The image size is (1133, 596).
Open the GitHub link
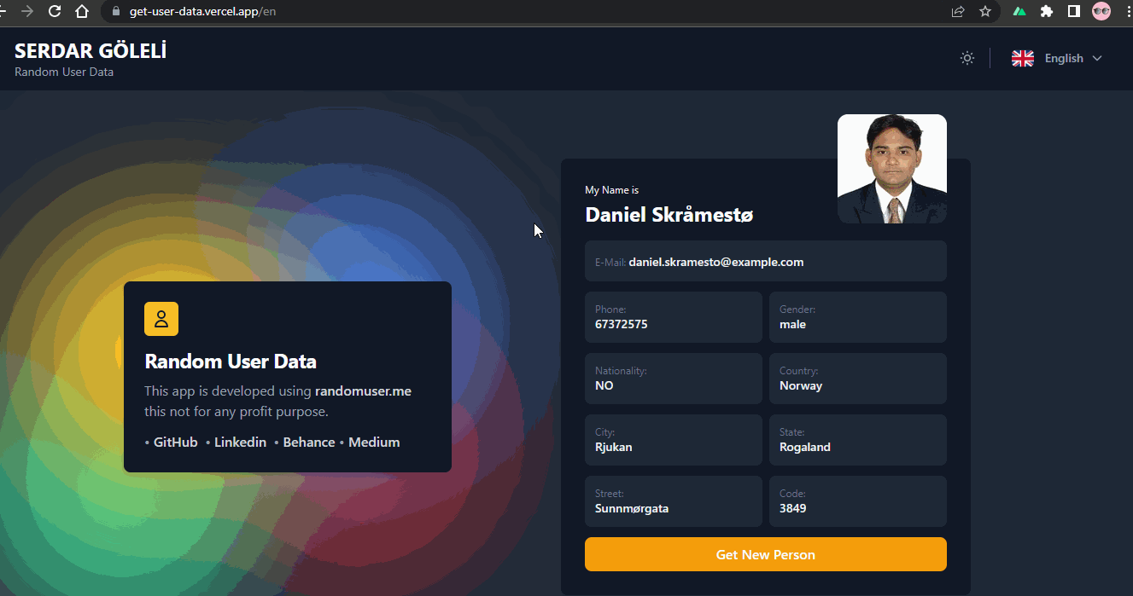(x=176, y=442)
